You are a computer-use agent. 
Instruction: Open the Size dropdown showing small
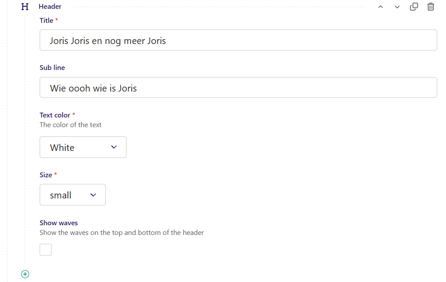pyautogui.click(x=72, y=195)
